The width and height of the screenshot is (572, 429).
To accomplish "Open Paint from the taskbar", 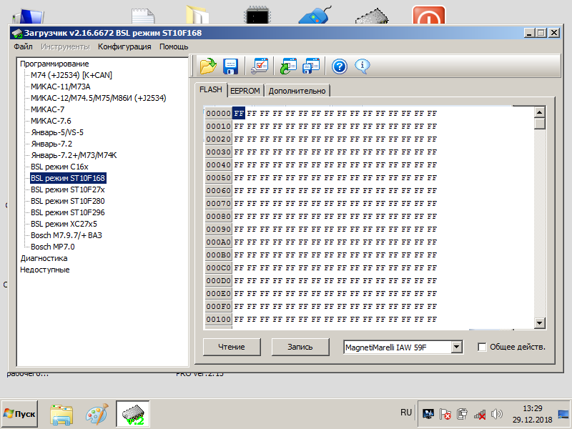I will click(x=97, y=414).
